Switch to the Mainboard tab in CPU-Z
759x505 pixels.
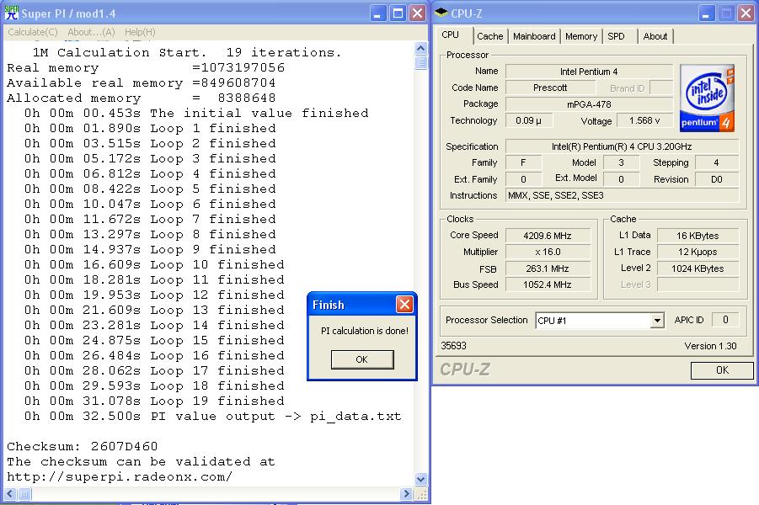(x=534, y=36)
